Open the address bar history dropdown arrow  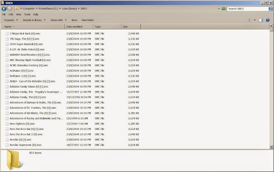pos(219,9)
